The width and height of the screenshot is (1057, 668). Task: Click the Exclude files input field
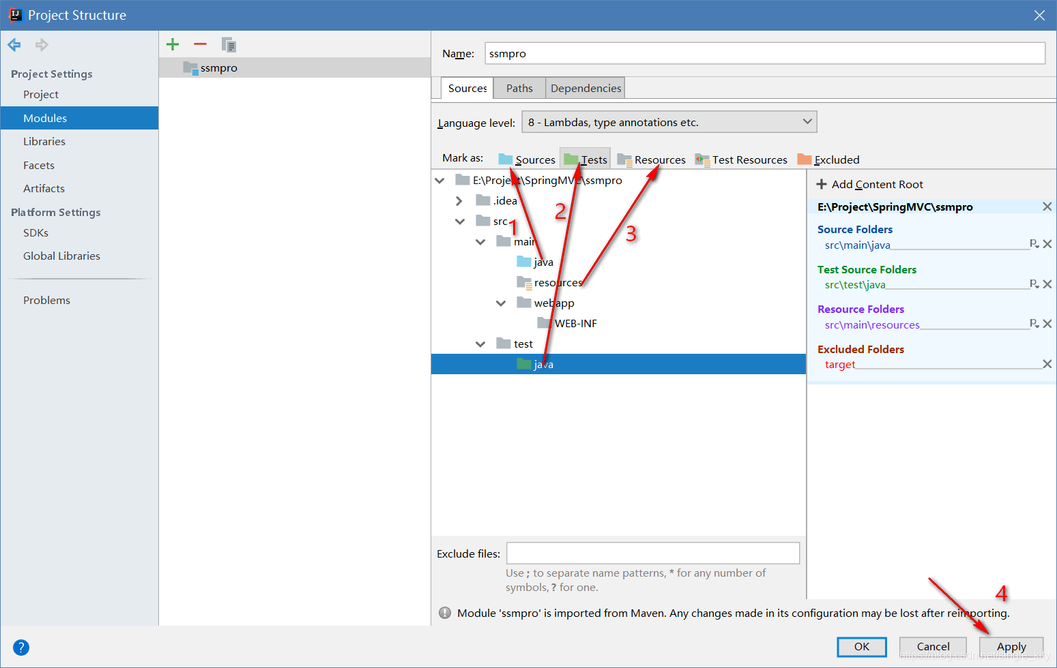[x=653, y=553]
